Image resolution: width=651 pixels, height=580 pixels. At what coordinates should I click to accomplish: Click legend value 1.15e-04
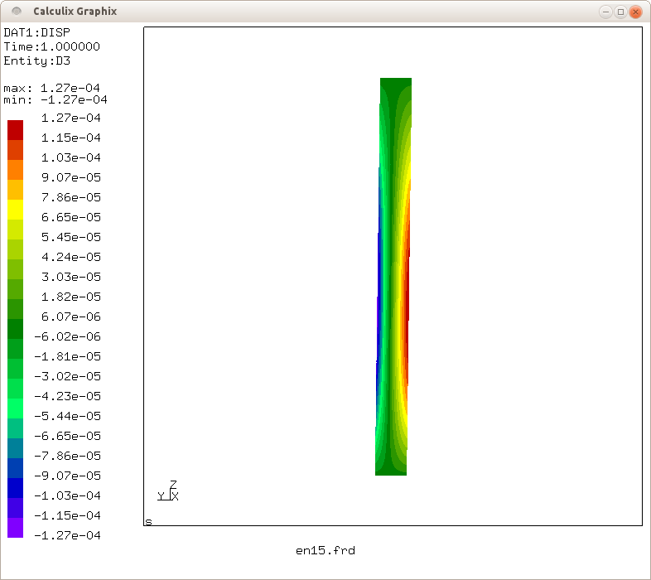click(71, 138)
